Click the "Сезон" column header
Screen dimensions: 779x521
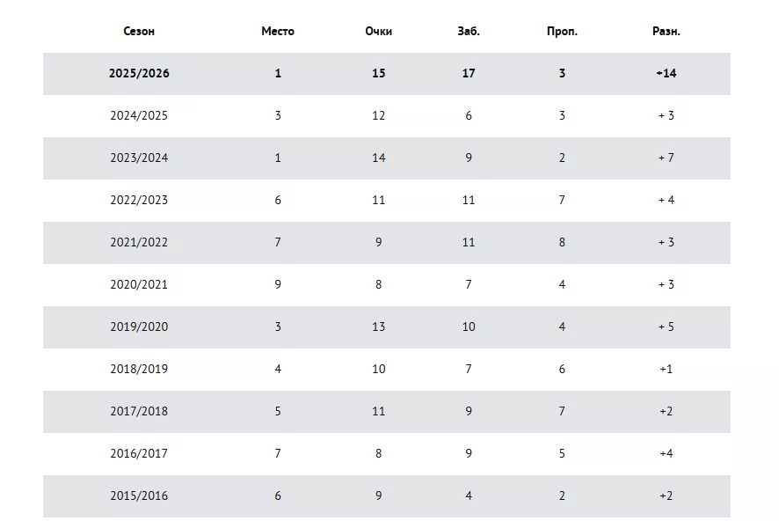pos(139,31)
